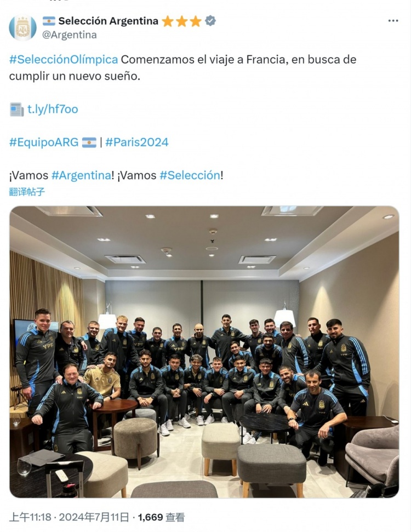Open the #Selección hashtag

pos(190,175)
